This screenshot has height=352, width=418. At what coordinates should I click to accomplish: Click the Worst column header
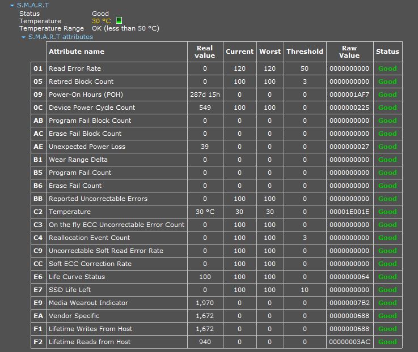[269, 51]
